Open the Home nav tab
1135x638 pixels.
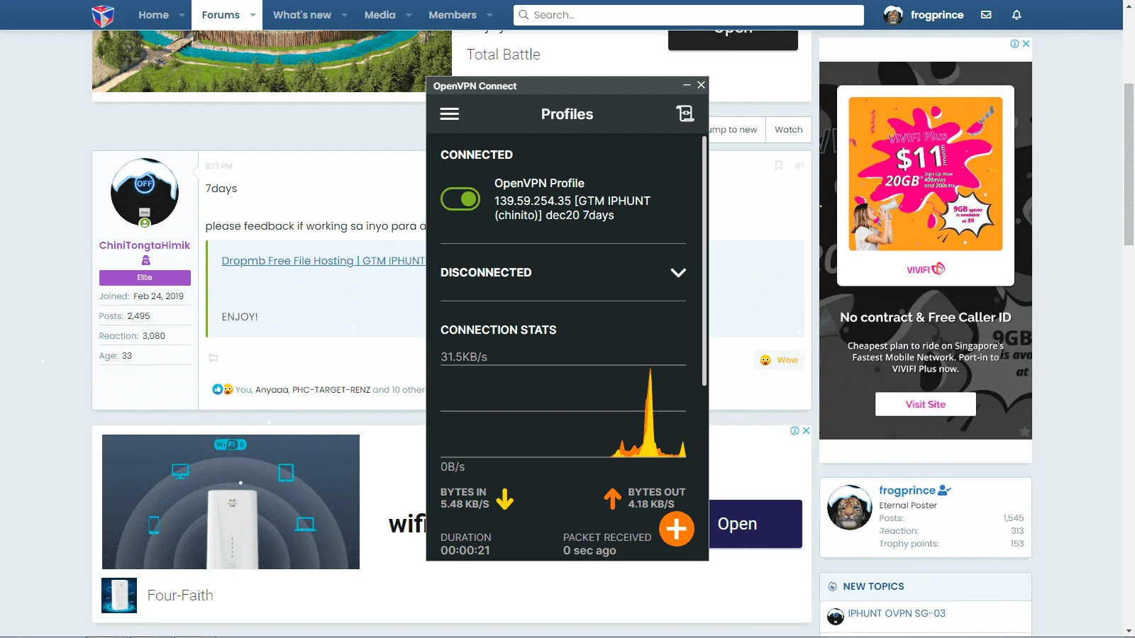(x=153, y=15)
